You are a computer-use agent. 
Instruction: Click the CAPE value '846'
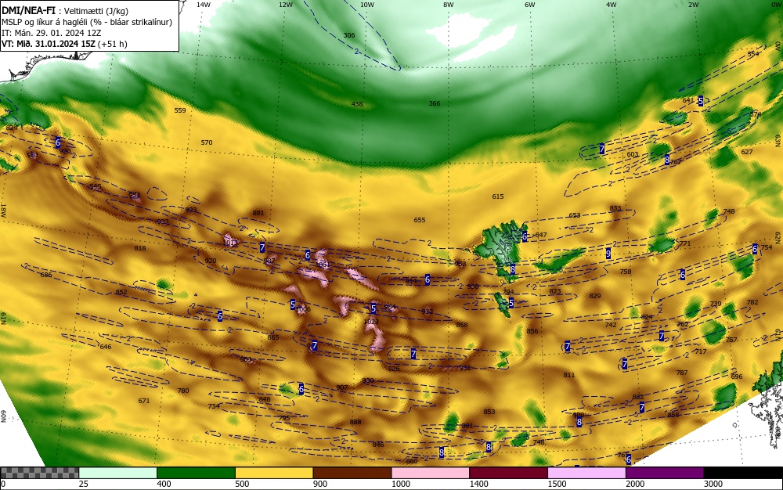tap(378, 445)
